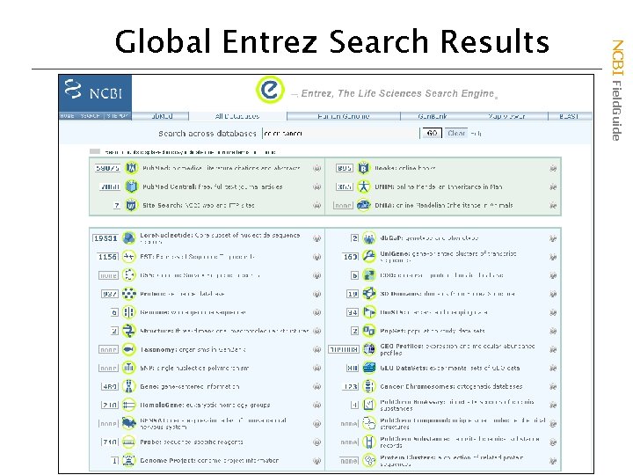
Task: Click the Probe database icon
Action: pos(128,442)
